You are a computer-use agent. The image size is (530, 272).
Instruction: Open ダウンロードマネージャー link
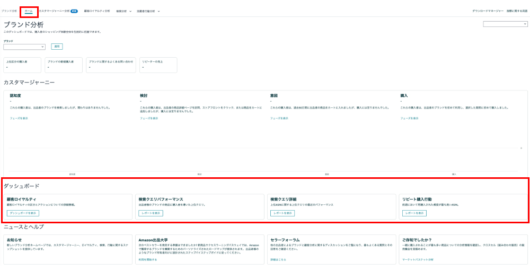(x=488, y=11)
